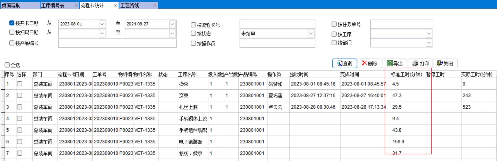The width and height of the screenshot is (497, 161).
Task: Expand the 未结单 status dropdown
Action: pyautogui.click(x=311, y=34)
